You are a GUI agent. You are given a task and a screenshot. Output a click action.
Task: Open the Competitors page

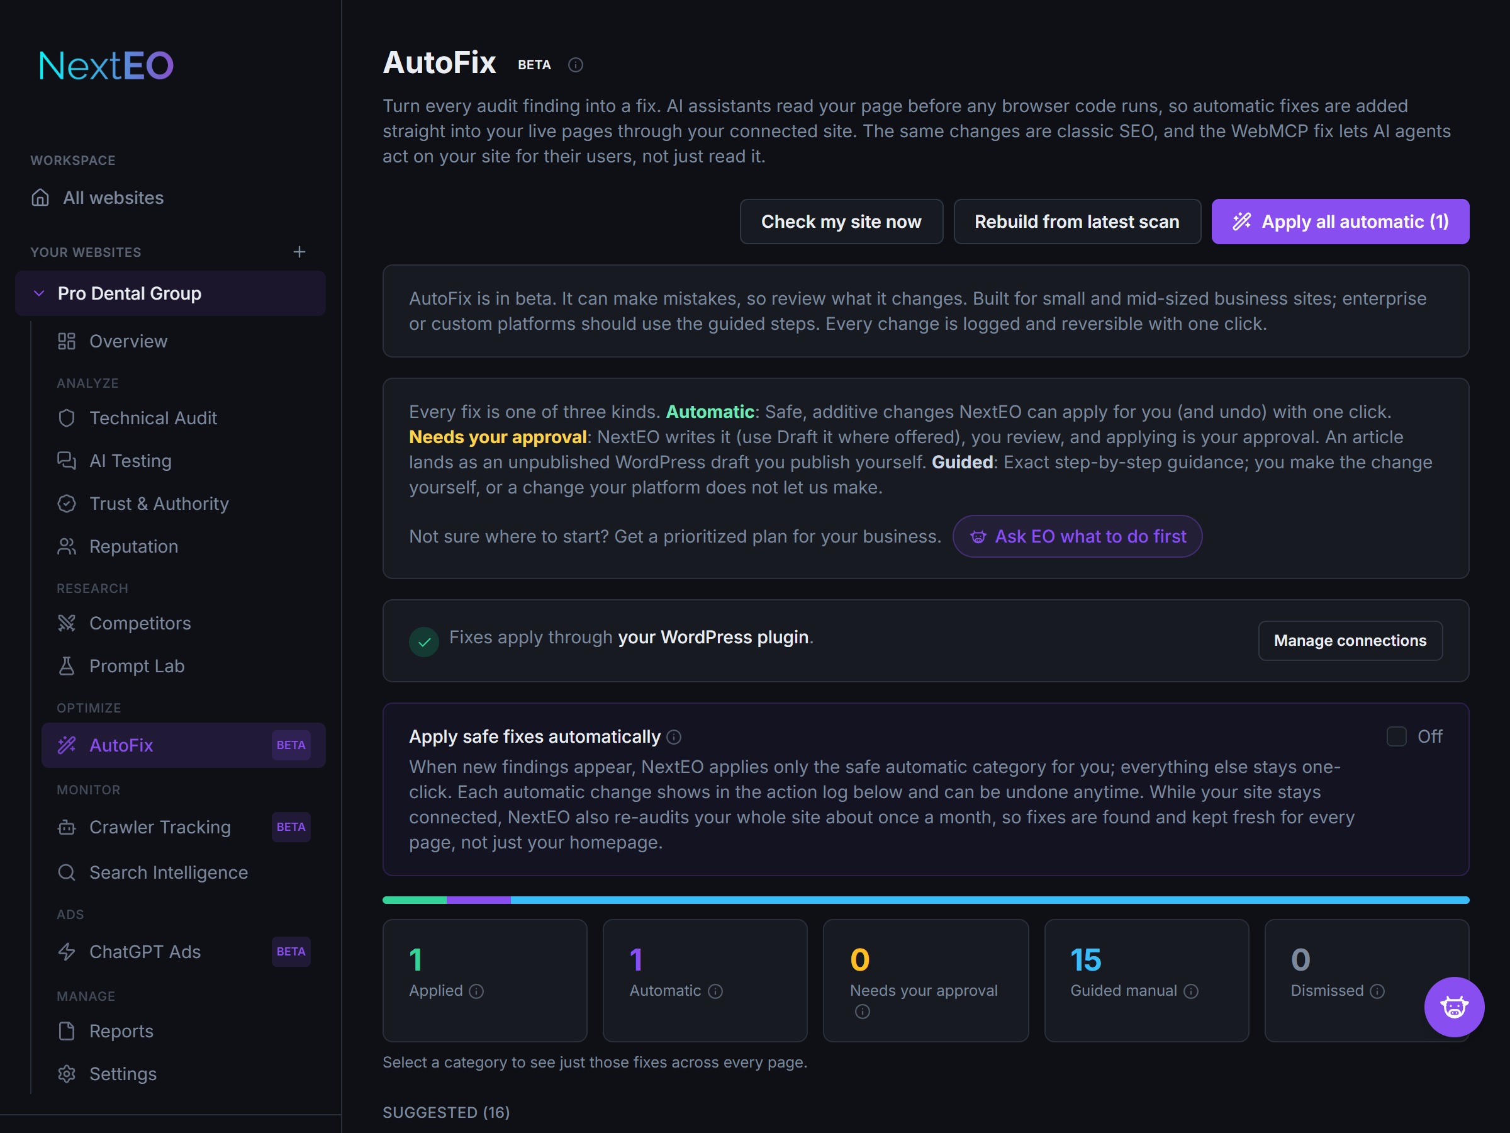click(x=183, y=623)
